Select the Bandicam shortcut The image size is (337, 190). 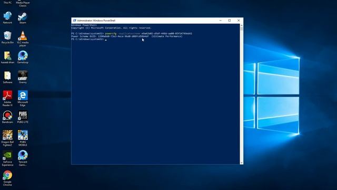[7, 117]
